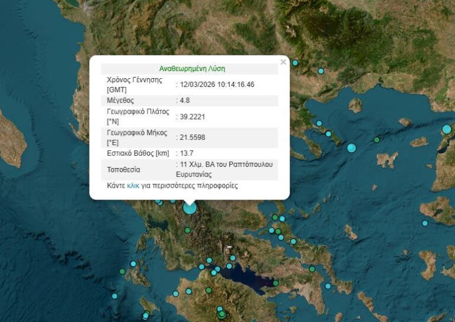Click the cyan marker on Lefkada island
This screenshot has height=322, width=455.
pyautogui.click(x=133, y=264)
